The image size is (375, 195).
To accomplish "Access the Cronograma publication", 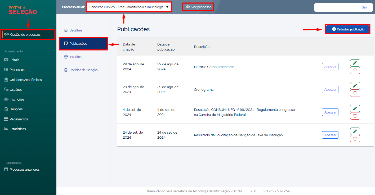I will [330, 89].
